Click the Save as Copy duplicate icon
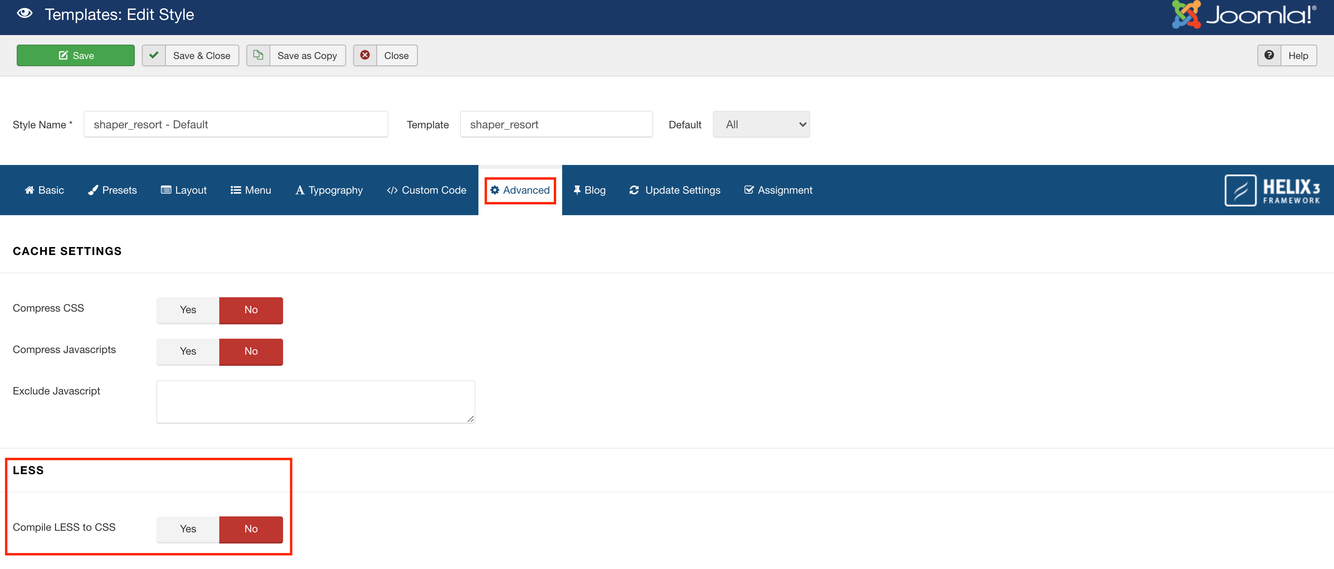The height and width of the screenshot is (569, 1334). coord(258,55)
